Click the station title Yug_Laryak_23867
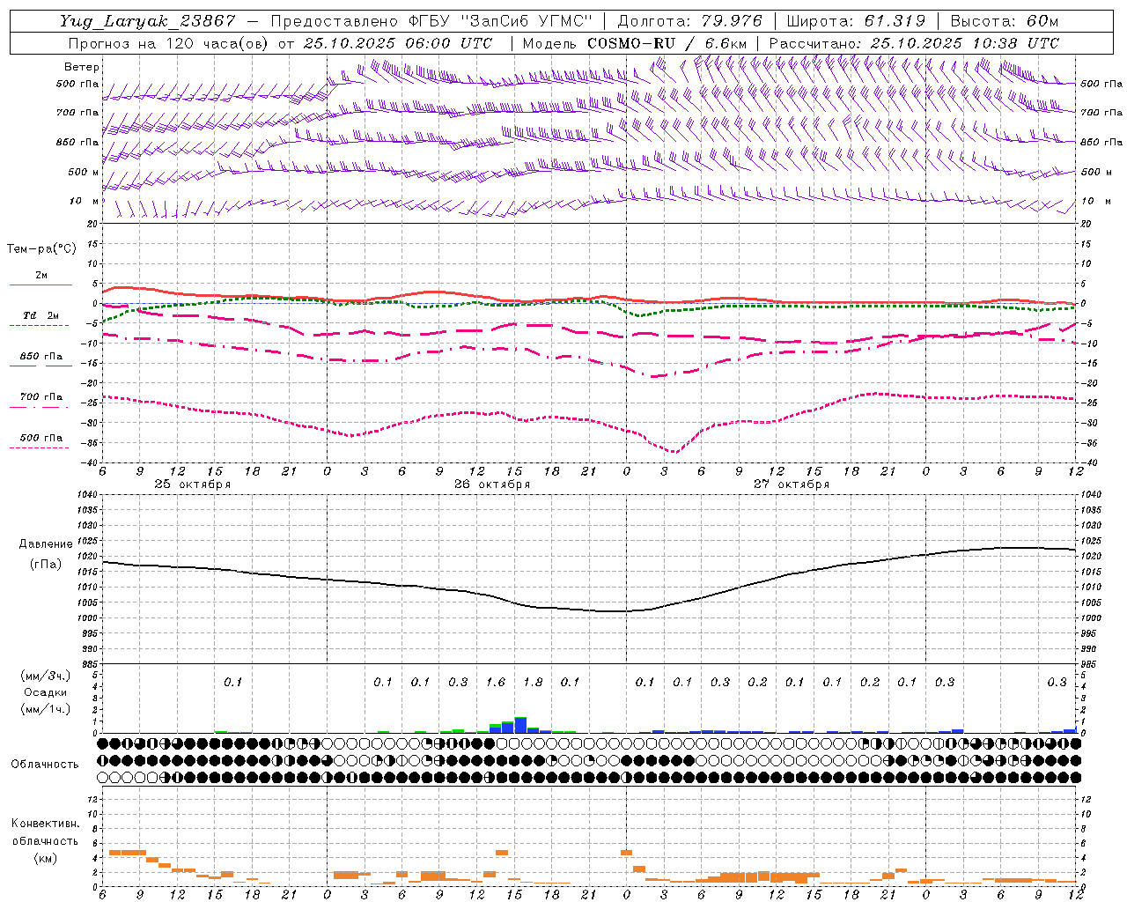This screenshot has width=1127, height=902. pos(148,21)
